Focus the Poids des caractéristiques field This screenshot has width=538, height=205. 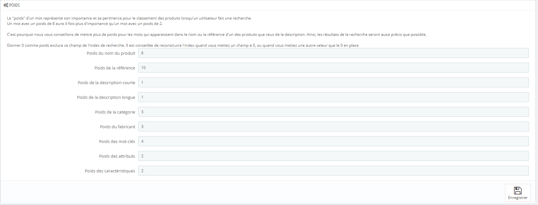pos(333,171)
